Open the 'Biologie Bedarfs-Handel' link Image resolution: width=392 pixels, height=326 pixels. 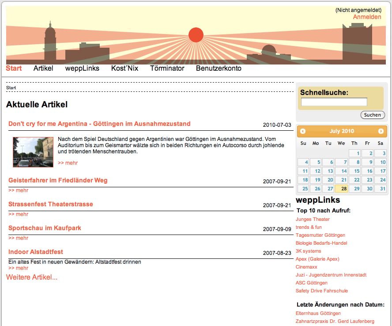point(321,243)
